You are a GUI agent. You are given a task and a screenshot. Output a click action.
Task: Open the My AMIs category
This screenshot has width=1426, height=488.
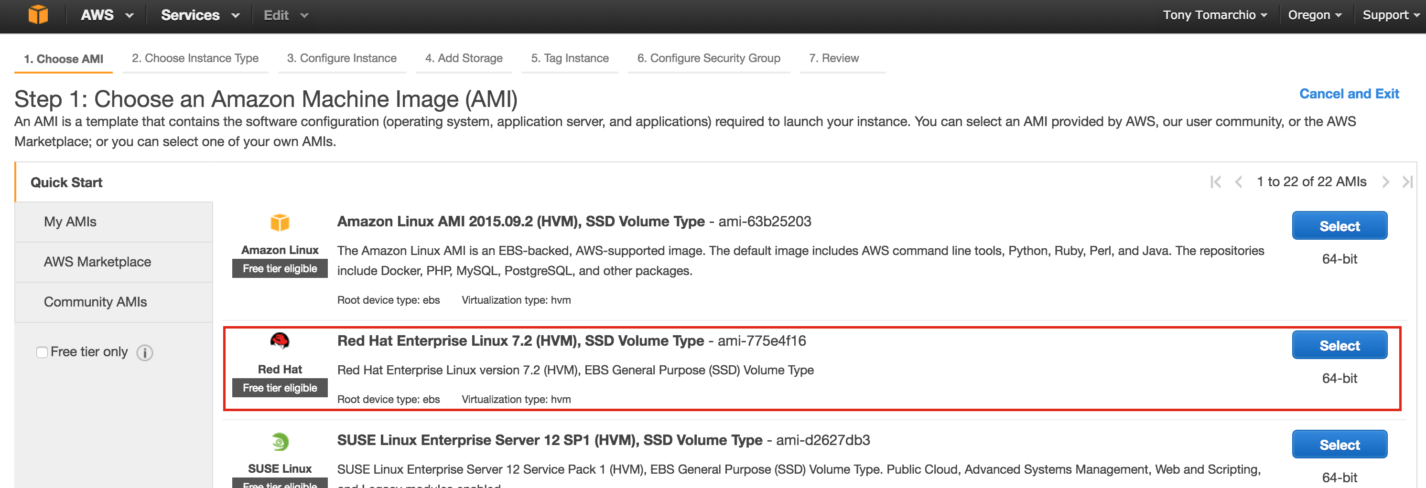point(114,222)
